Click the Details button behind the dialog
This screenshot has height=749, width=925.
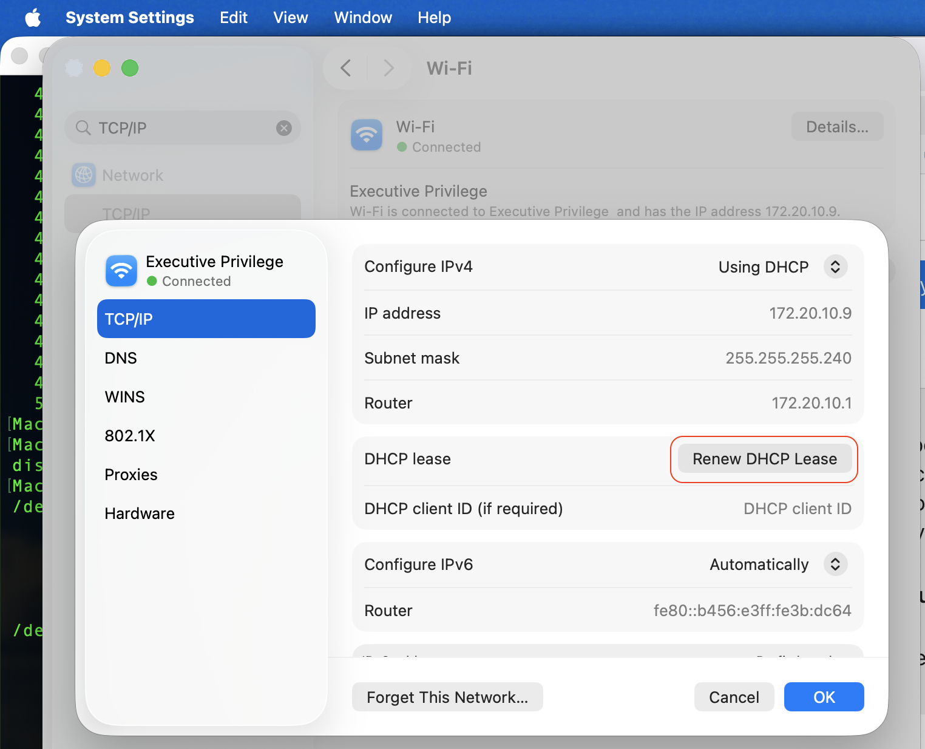(x=837, y=127)
